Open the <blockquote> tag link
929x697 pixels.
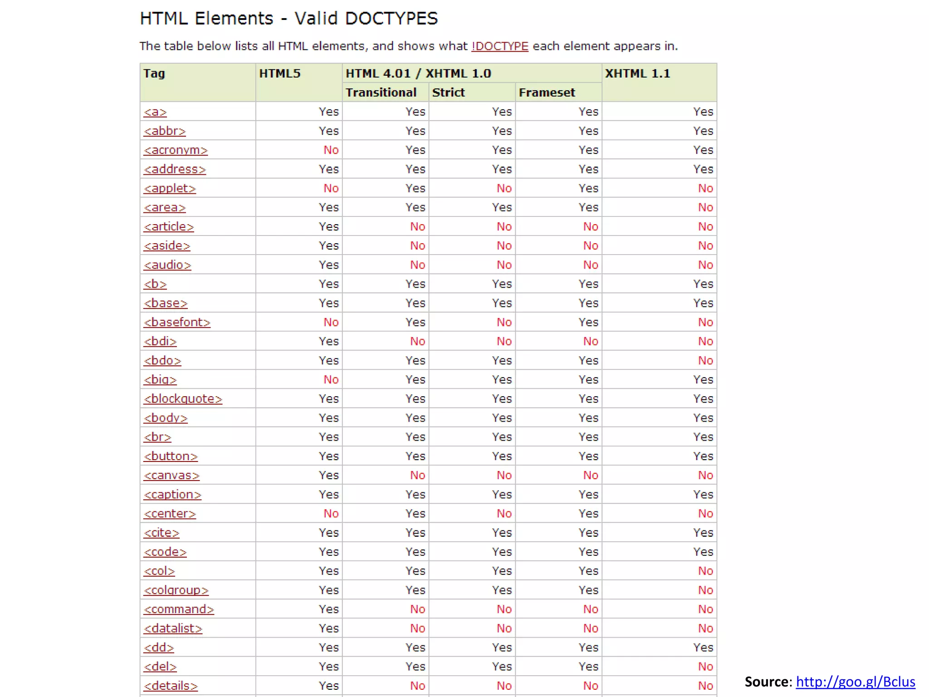[x=183, y=399]
